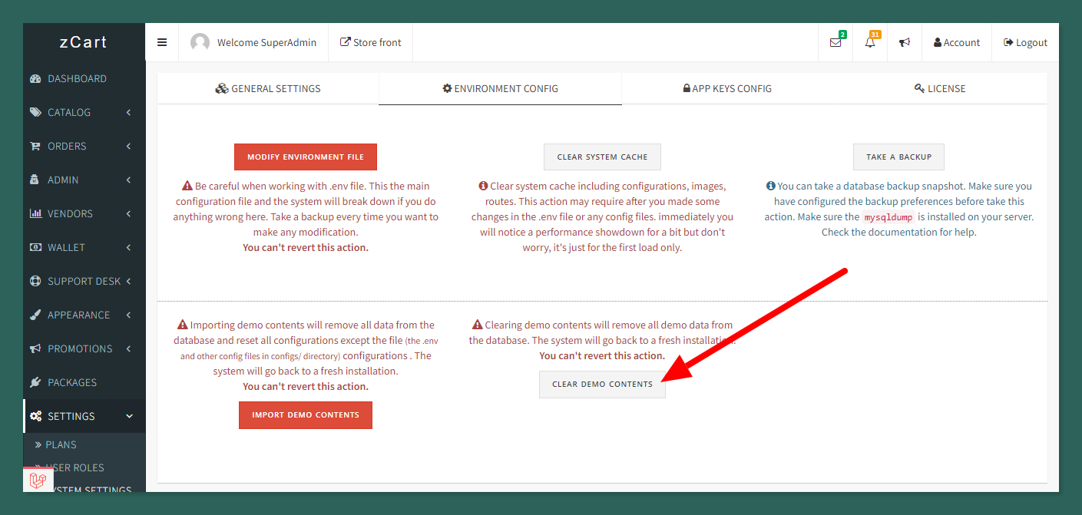Viewport: 1082px width, 515px height.
Task: Click the announcements megaphone icon
Action: click(905, 43)
